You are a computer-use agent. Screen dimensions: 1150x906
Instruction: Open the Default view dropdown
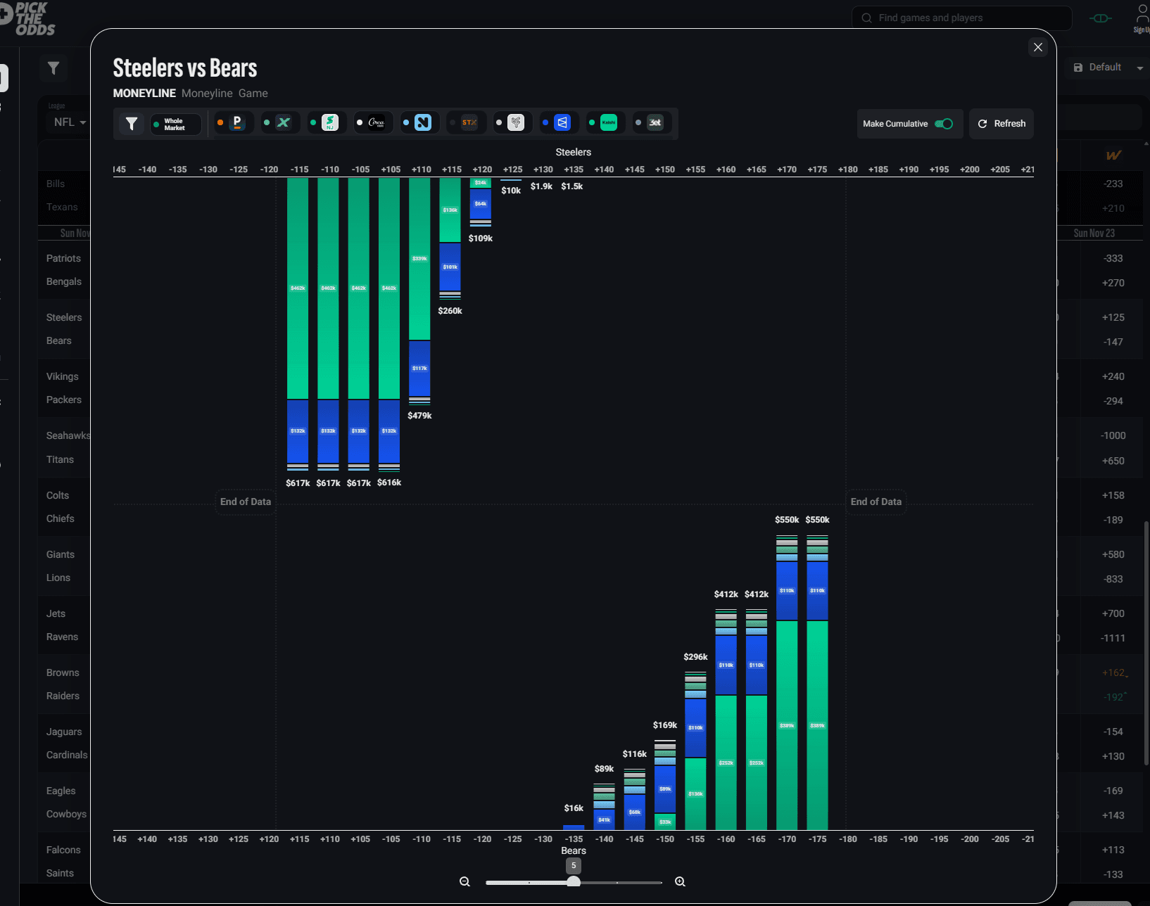(x=1107, y=67)
